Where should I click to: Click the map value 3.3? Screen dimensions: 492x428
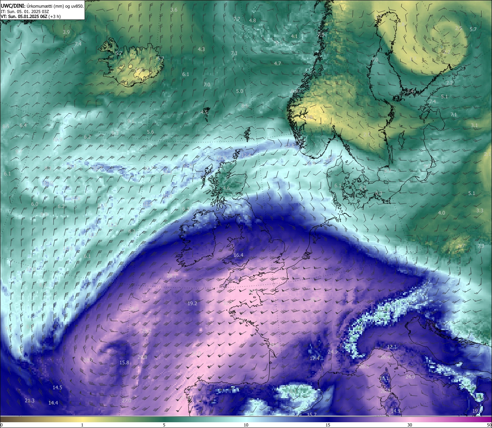point(480,211)
